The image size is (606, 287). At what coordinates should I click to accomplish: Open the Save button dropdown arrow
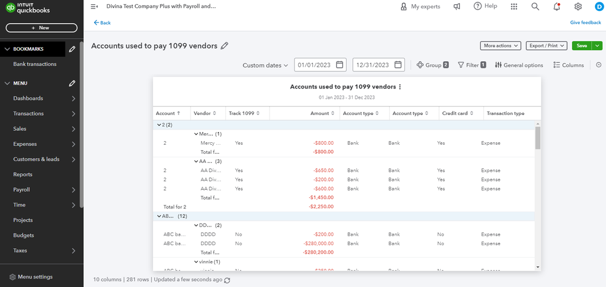pyautogui.click(x=597, y=45)
